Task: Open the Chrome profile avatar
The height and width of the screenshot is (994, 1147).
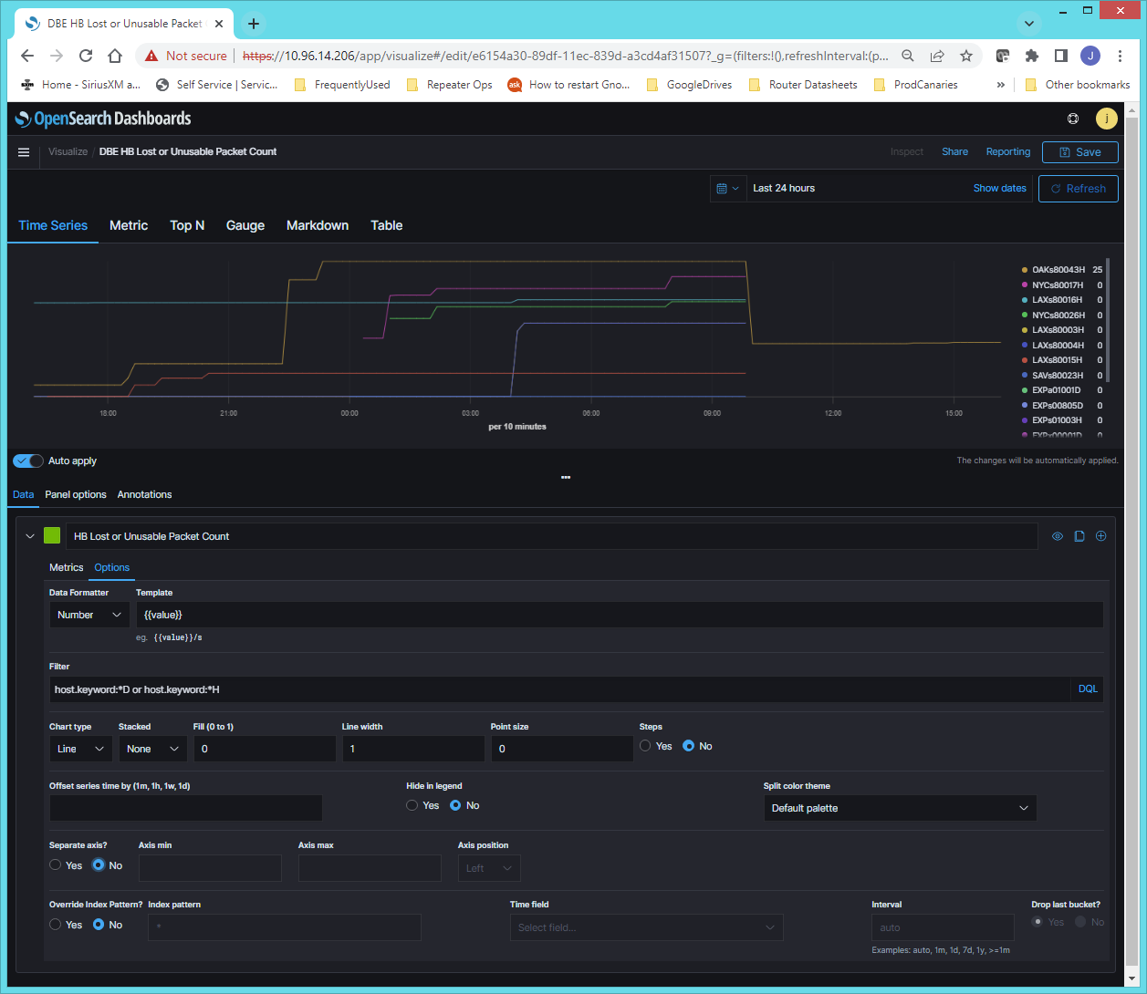Action: [1090, 56]
